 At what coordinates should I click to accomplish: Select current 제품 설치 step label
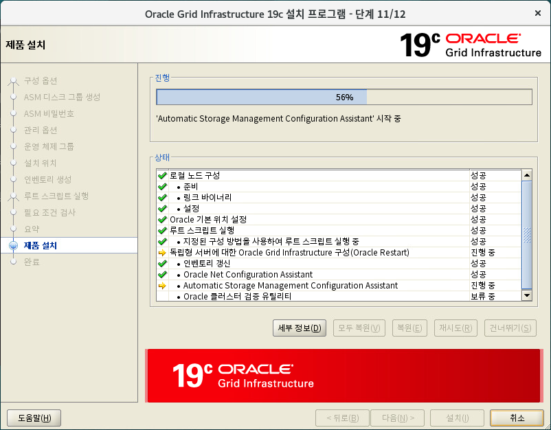(41, 245)
